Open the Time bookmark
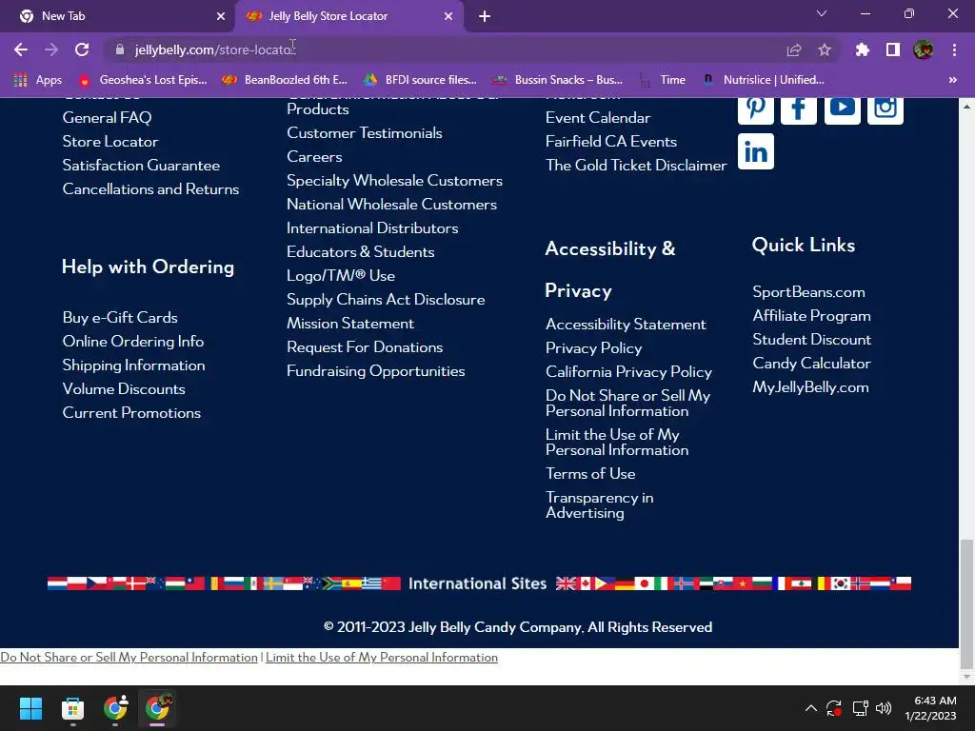Image resolution: width=975 pixels, height=731 pixels. pyautogui.click(x=664, y=80)
